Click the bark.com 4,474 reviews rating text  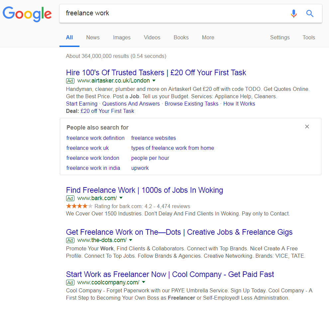[x=142, y=206]
